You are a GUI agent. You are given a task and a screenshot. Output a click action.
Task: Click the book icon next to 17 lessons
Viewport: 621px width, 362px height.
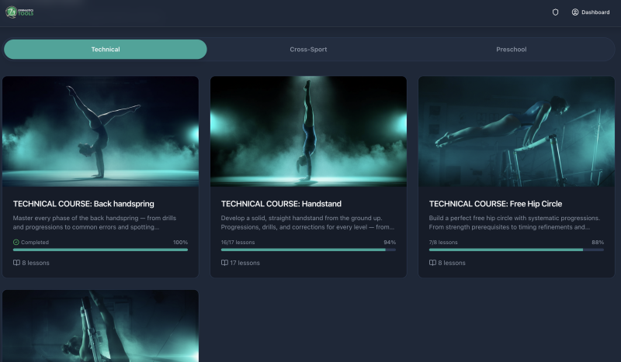224,263
